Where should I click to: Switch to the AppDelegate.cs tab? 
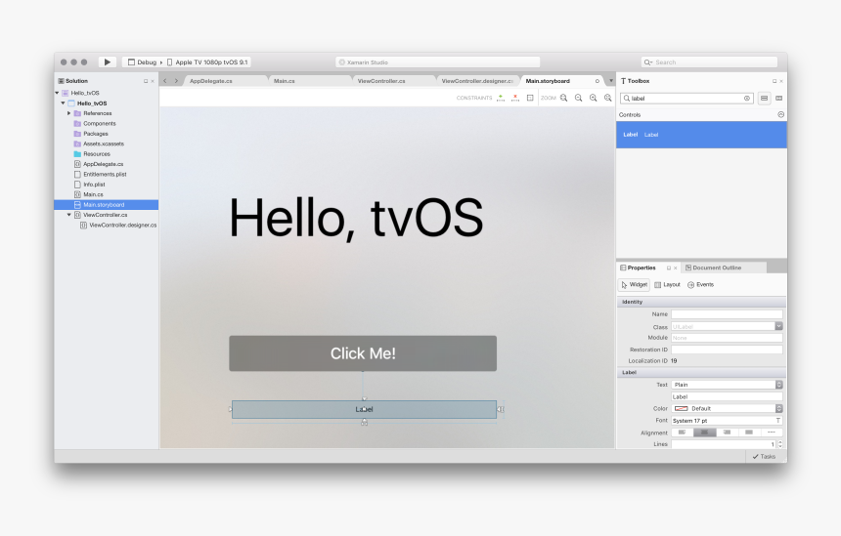(x=211, y=81)
